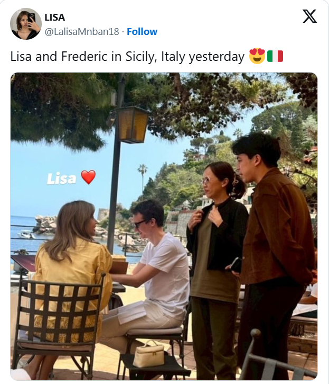This screenshot has height=384, width=329.
Task: Open the X logo in the tweet corner
Action: [309, 16]
